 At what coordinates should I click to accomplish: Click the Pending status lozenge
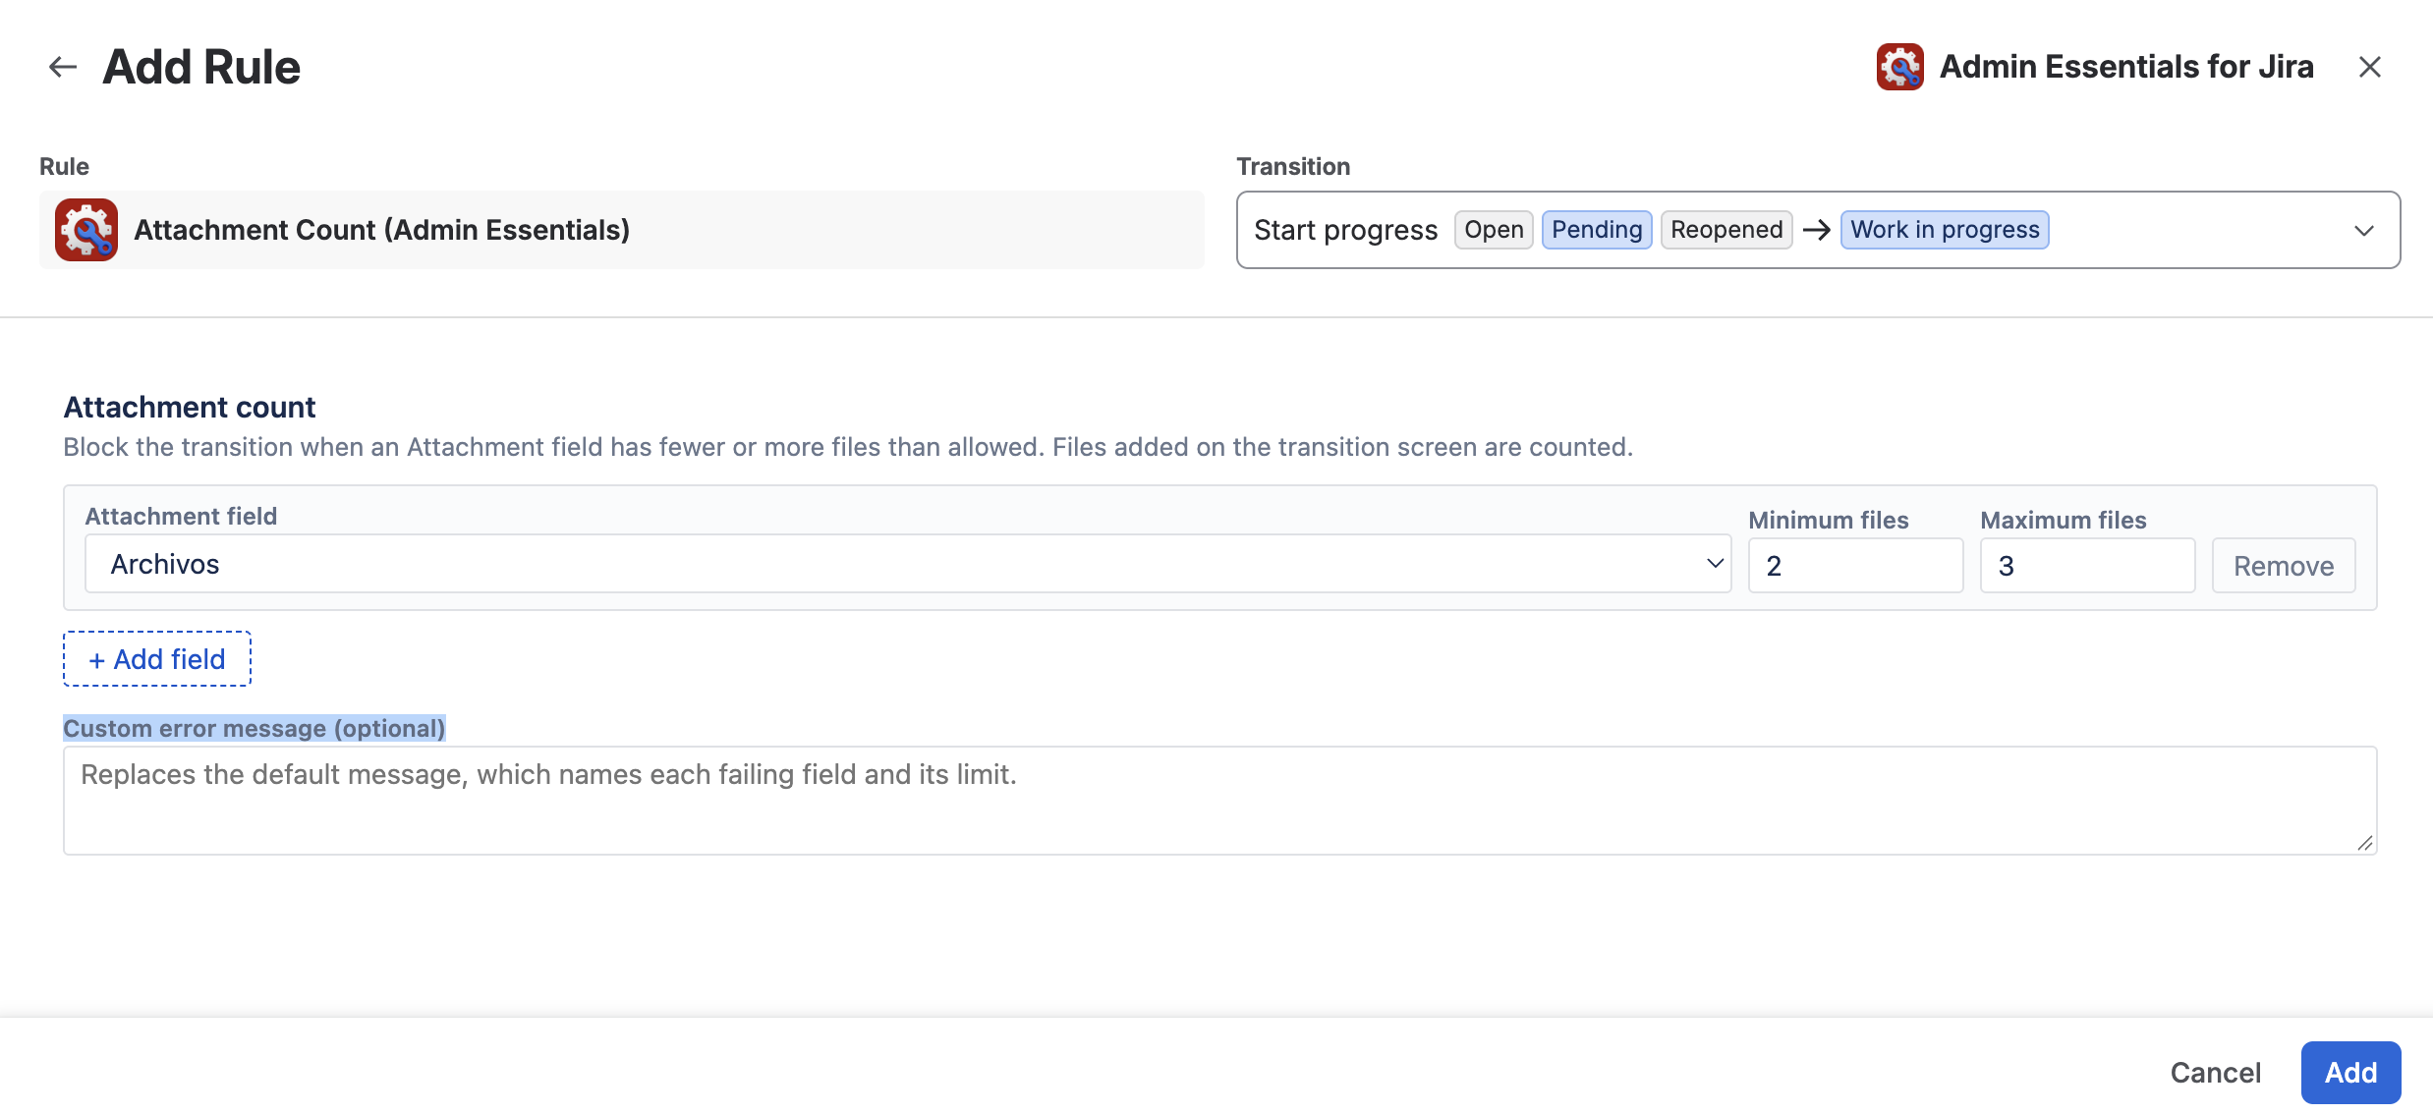(x=1597, y=230)
